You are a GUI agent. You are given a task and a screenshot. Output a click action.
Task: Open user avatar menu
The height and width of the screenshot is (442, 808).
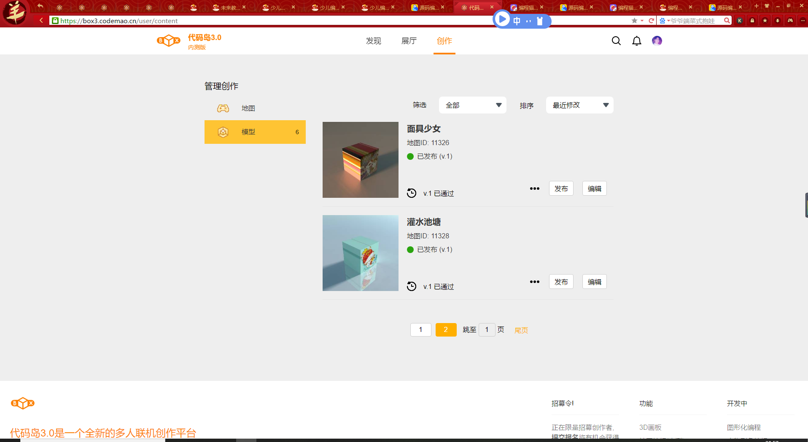tap(657, 40)
